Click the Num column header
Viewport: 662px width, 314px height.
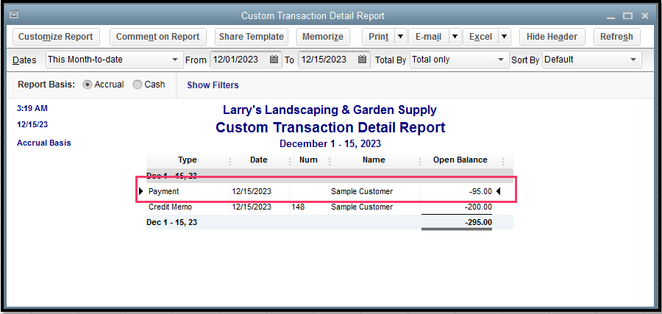tap(308, 160)
